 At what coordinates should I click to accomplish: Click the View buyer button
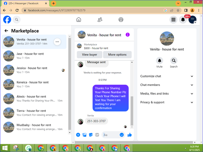(89, 55)
